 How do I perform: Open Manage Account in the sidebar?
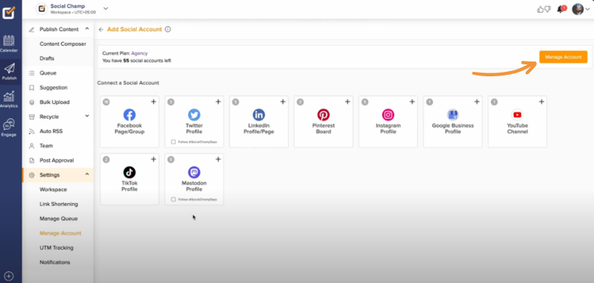pyautogui.click(x=61, y=233)
